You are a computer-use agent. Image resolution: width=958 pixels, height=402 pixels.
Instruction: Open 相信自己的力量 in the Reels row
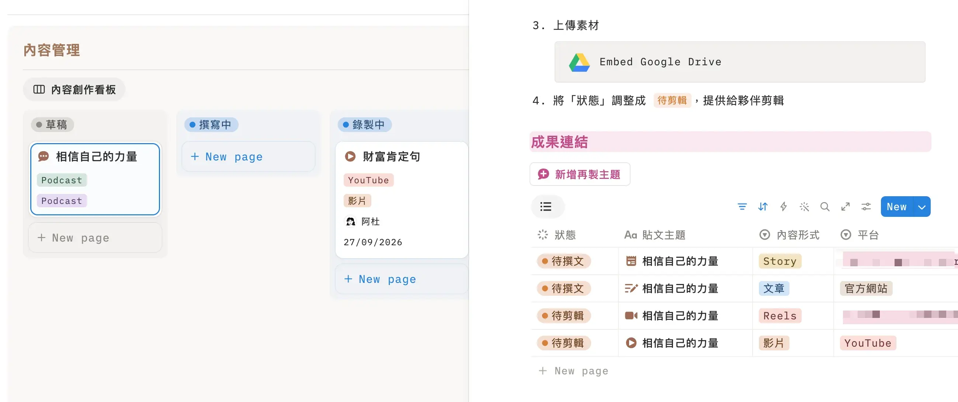[680, 316]
